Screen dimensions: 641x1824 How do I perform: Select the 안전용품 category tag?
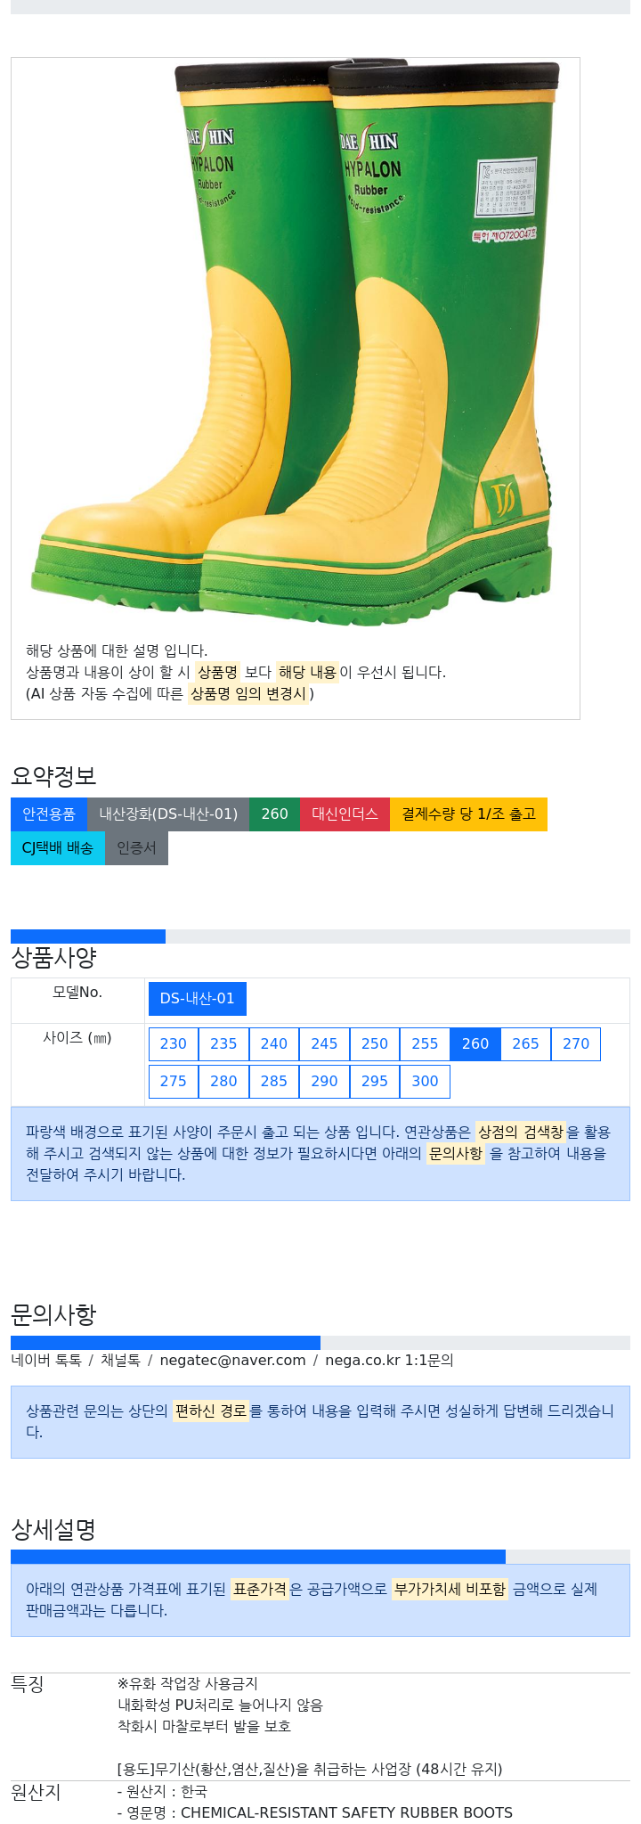[x=49, y=814]
